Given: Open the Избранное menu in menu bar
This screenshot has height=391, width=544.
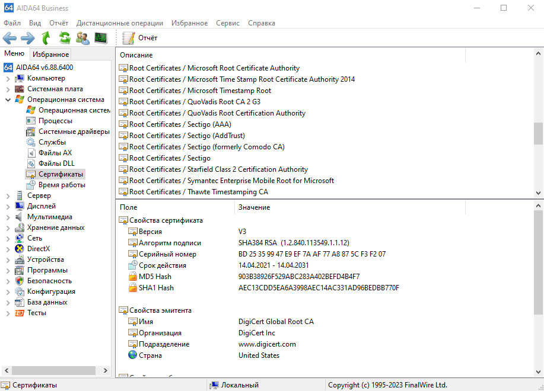Looking at the screenshot, I should pos(189,23).
